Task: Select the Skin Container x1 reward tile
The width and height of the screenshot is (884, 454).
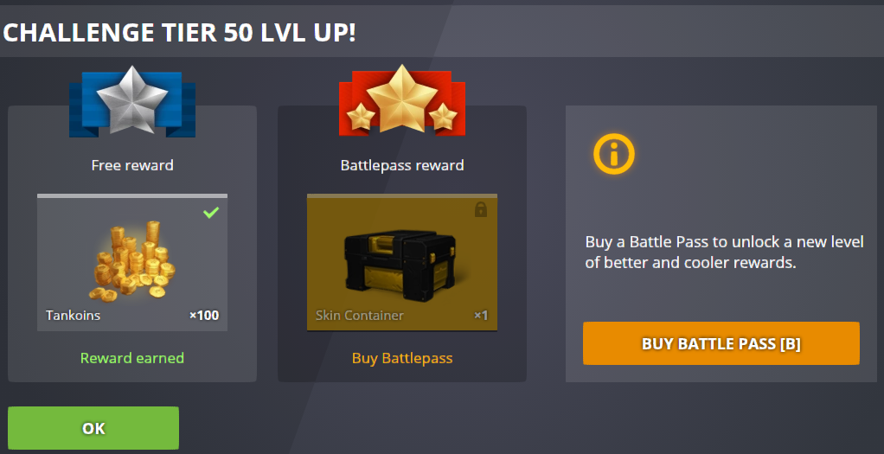Action: point(402,262)
